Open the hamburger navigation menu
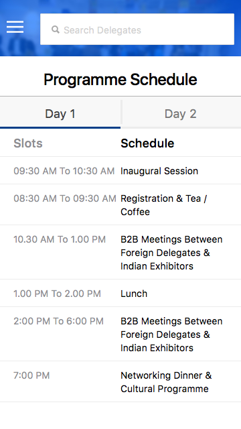Viewport: 241px width, 429px height. pos(15,27)
